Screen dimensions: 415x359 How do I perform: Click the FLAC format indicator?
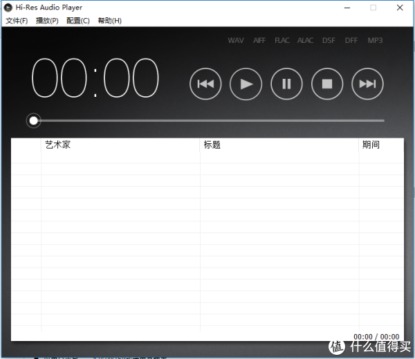click(x=282, y=40)
